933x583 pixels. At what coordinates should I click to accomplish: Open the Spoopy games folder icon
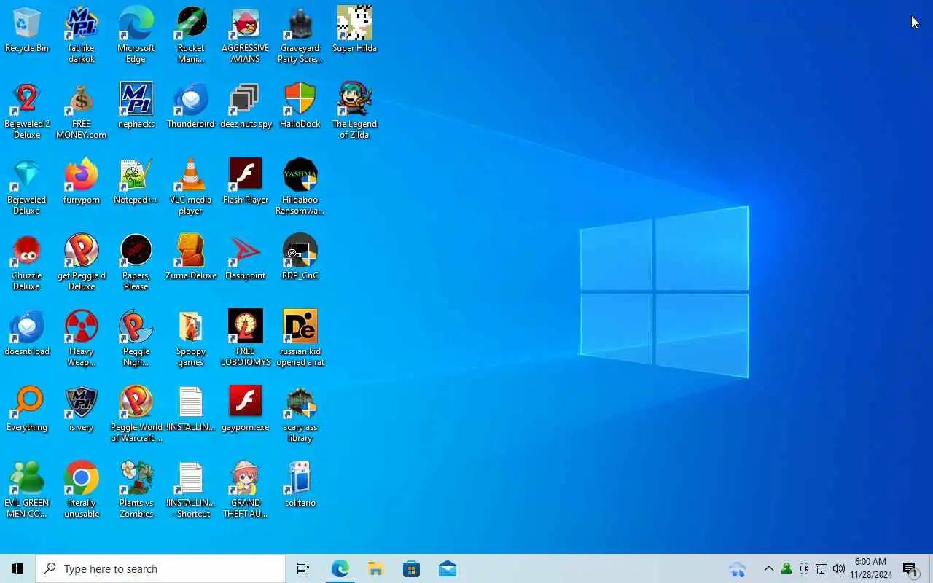click(191, 338)
